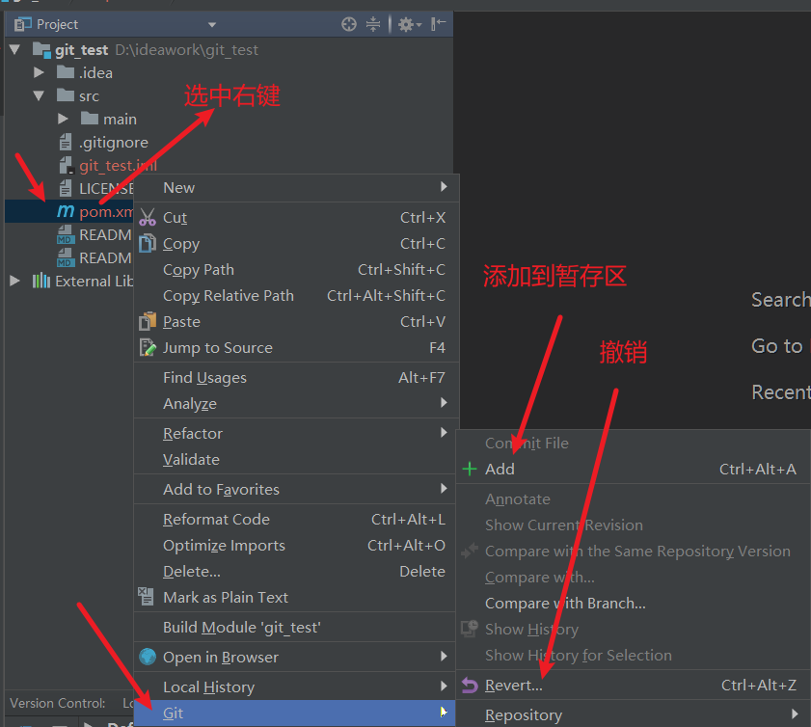Expand External Libraries node

(14, 281)
